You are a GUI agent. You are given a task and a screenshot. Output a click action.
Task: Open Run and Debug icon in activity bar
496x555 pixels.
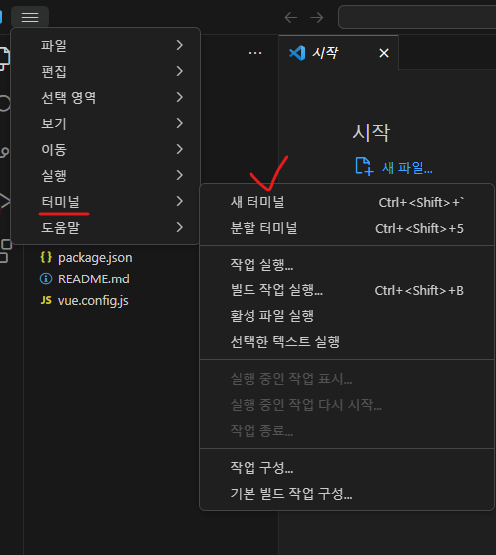(x=4, y=201)
